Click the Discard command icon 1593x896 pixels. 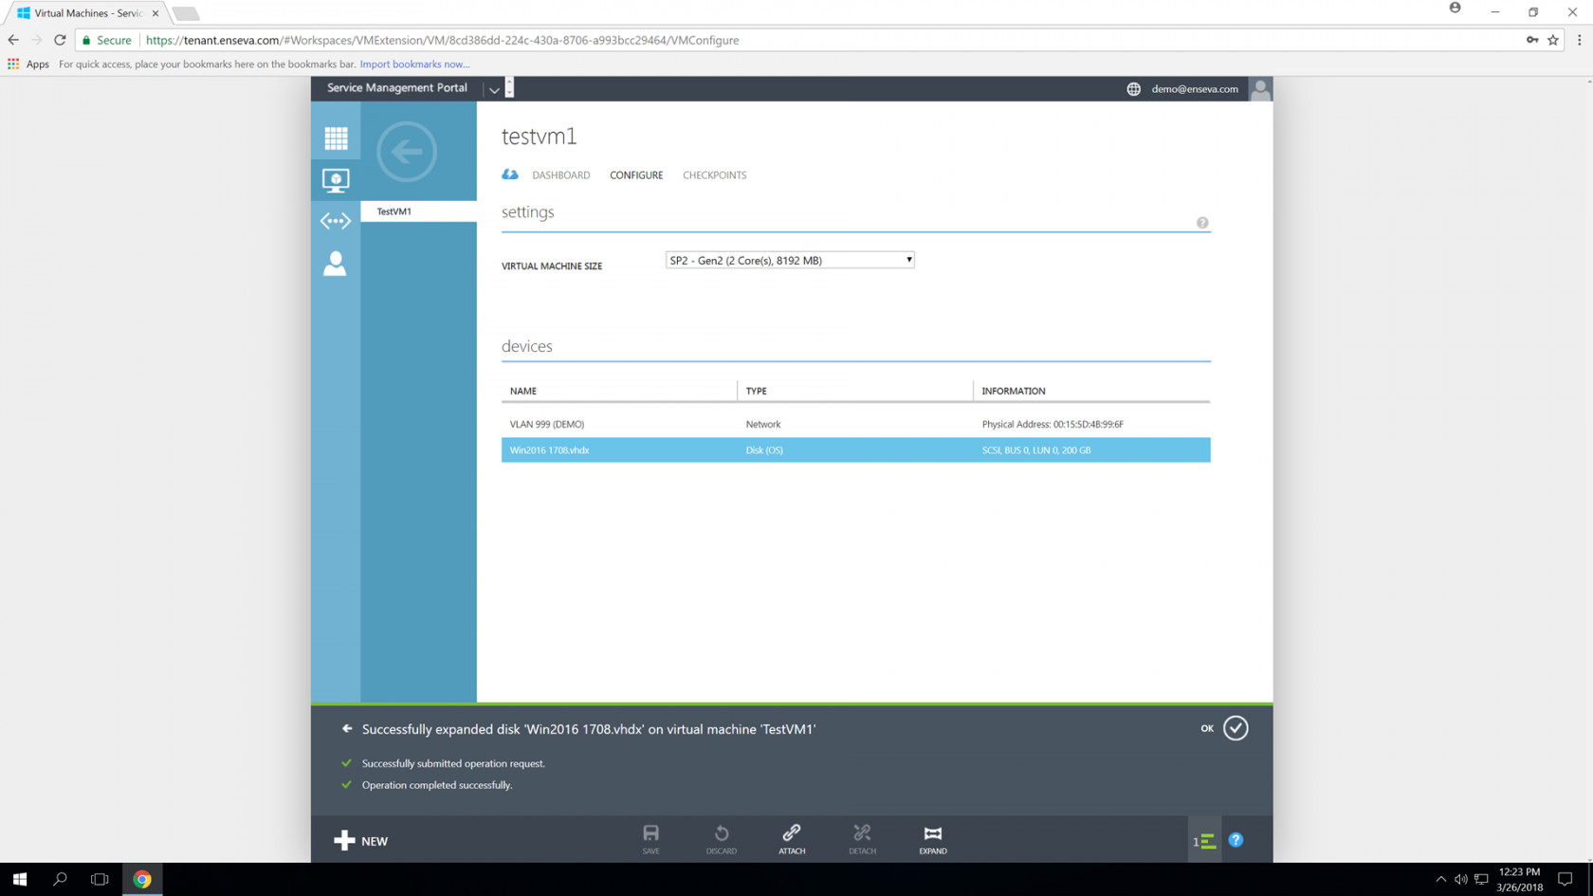tap(722, 839)
